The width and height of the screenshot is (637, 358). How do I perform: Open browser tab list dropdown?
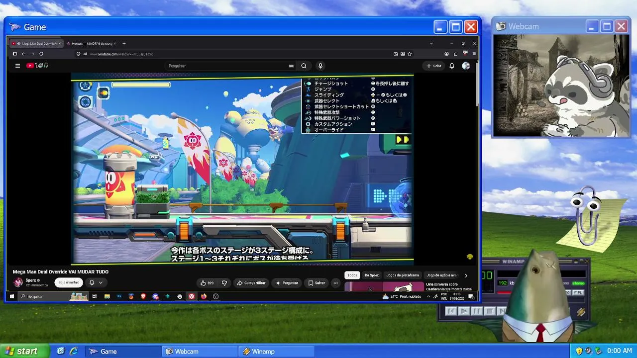[x=431, y=43]
